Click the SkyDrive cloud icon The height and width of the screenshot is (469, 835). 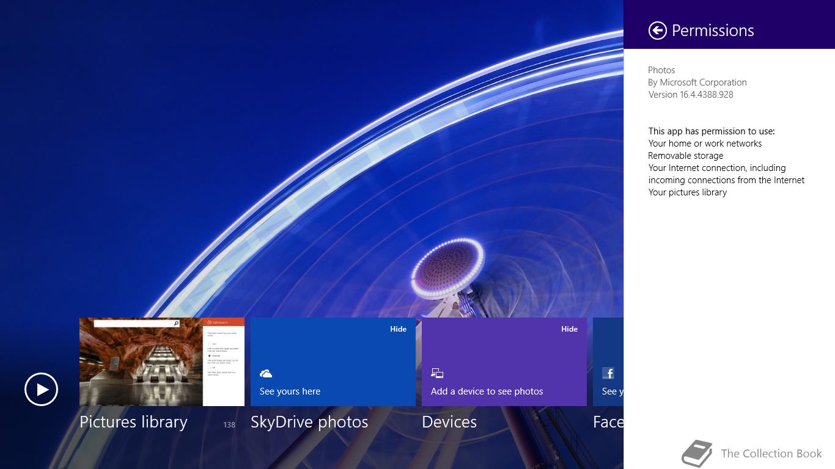coord(266,373)
